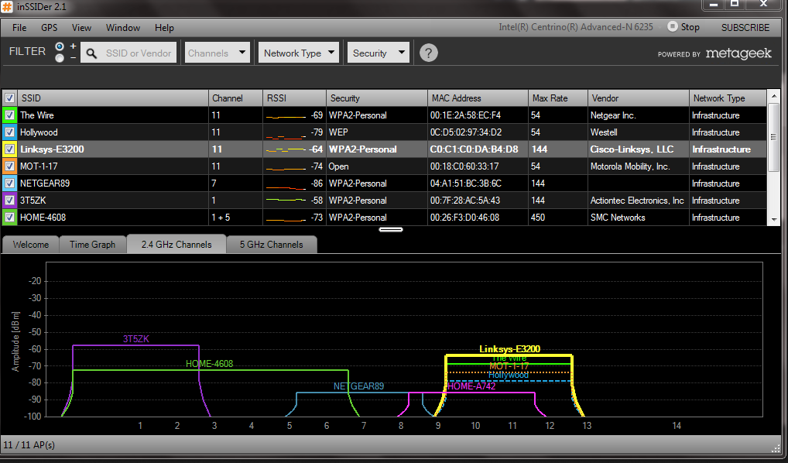Click the NETGEAR89 label in channel graph

click(x=359, y=386)
